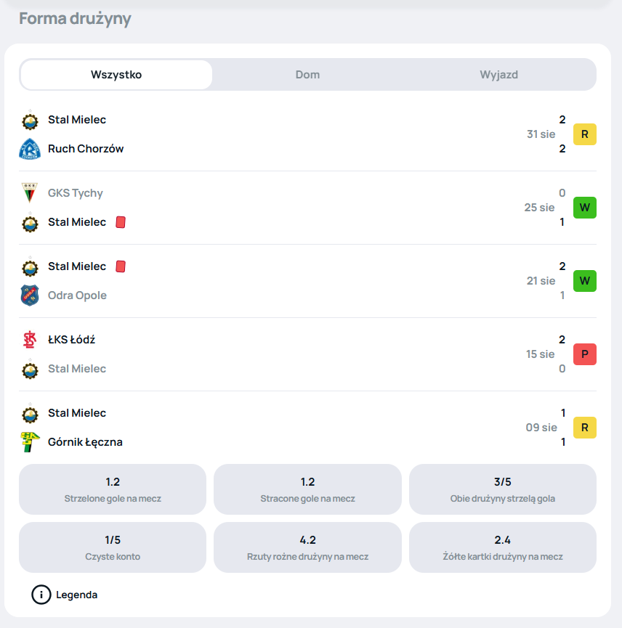Screen dimensions: 622x628
Task: Switch to the Dom tab
Action: coord(307,75)
